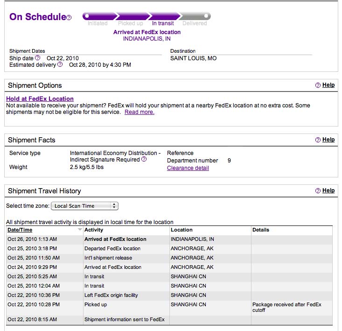Click question icon after Indirect Signature Required
The height and width of the screenshot is (331, 342).
pyautogui.click(x=144, y=159)
